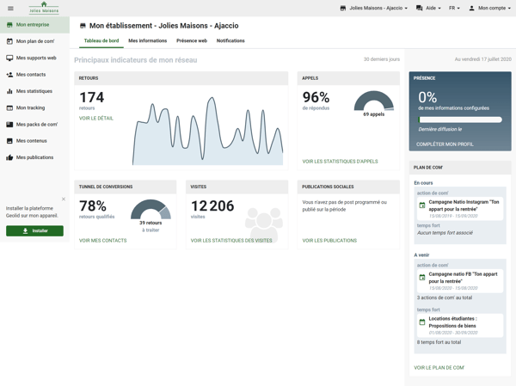Open Mon plan de com' calendar icon
Screen dimensions: 516x386
coord(9,41)
